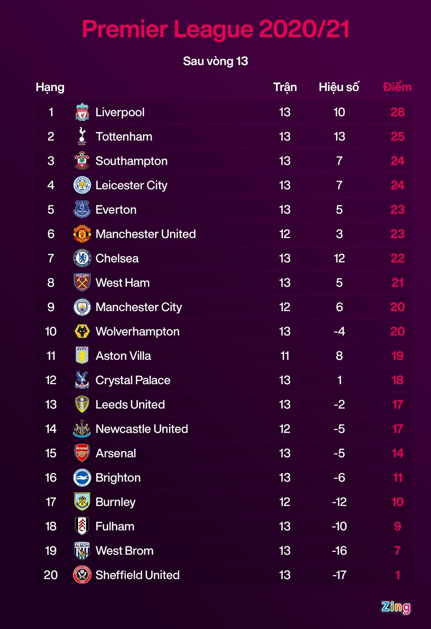The image size is (431, 629).
Task: Click the Leicester City fox badge
Action: 82,185
